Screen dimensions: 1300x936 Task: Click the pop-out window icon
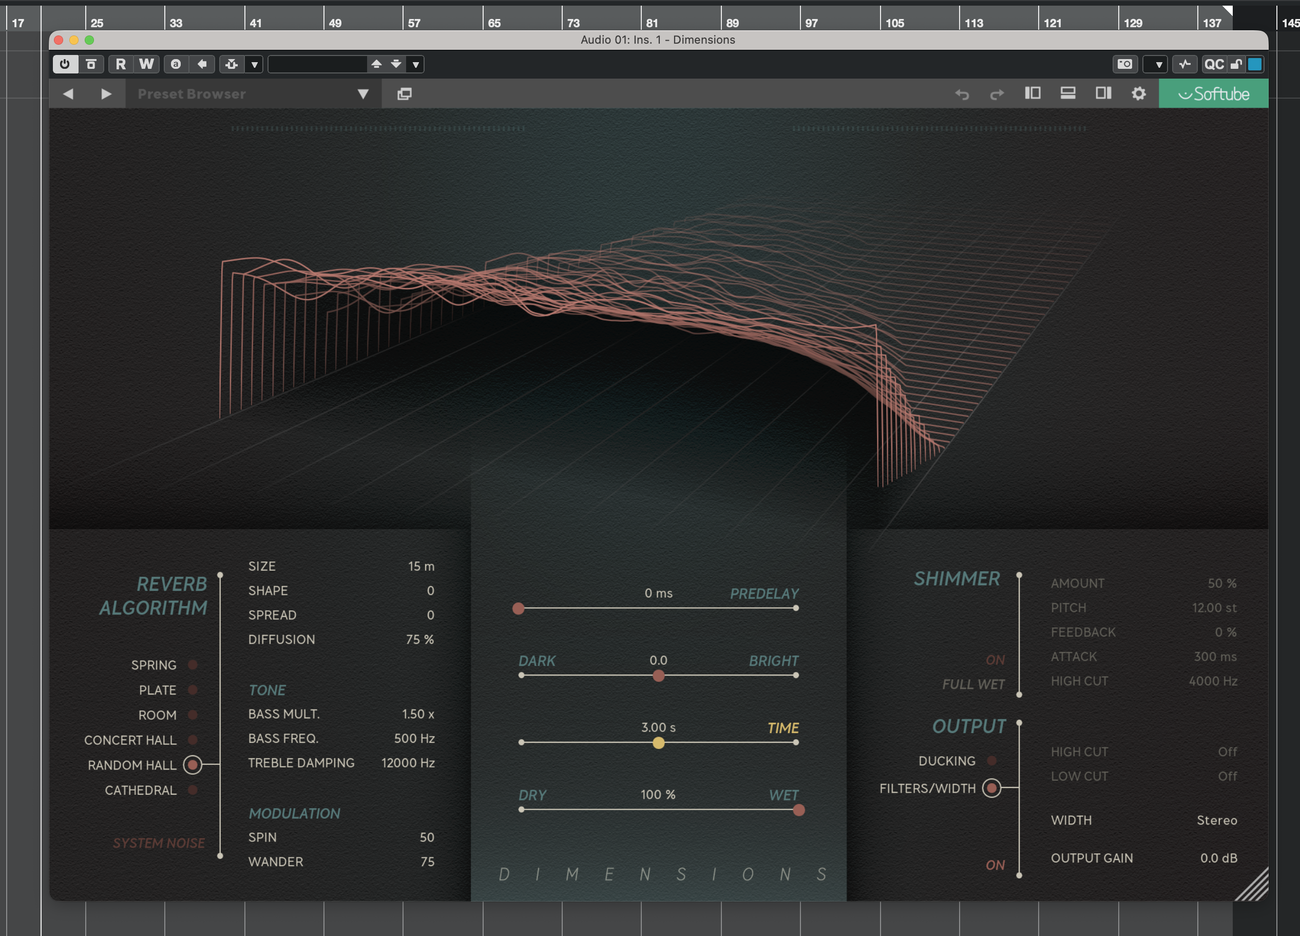pyautogui.click(x=404, y=94)
